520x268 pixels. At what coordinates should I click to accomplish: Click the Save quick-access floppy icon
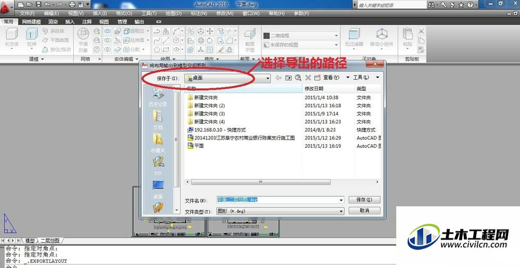point(38,5)
